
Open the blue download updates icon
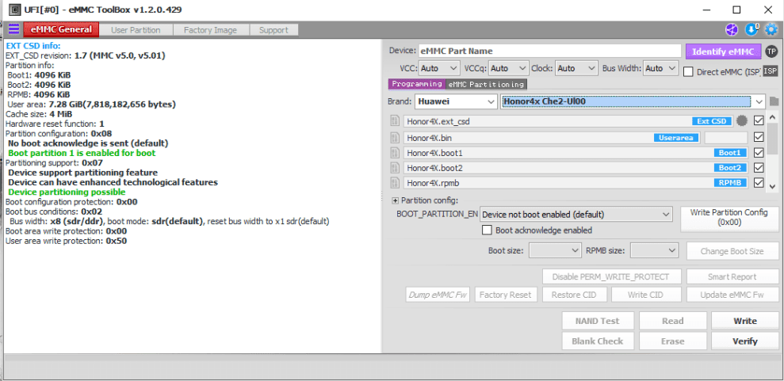[751, 29]
